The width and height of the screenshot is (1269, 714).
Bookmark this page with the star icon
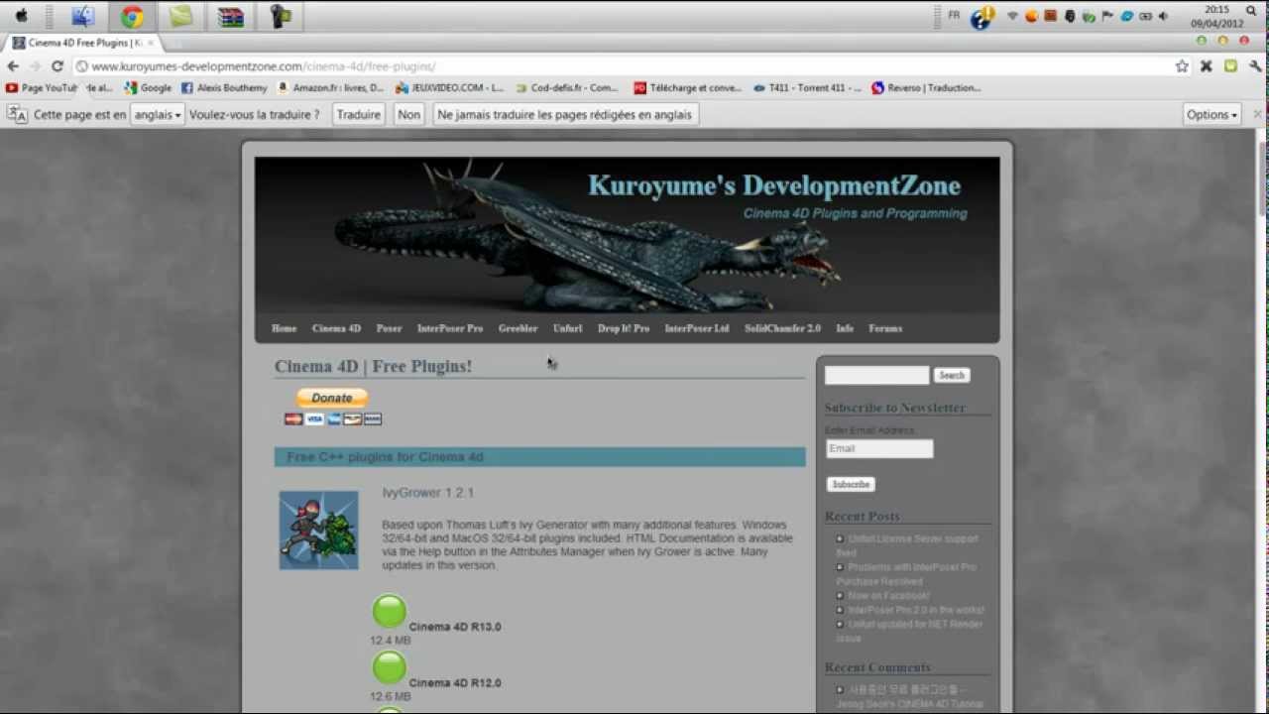pos(1182,66)
